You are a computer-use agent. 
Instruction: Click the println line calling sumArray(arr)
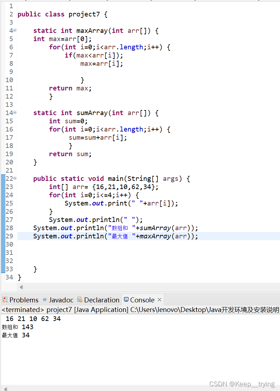tap(116, 228)
